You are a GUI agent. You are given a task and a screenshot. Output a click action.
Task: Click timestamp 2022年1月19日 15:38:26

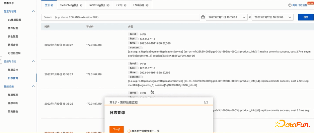click(59, 104)
